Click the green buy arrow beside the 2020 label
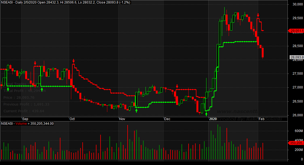 (x=206, y=114)
